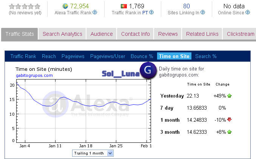Show the Reach chart

49,56
